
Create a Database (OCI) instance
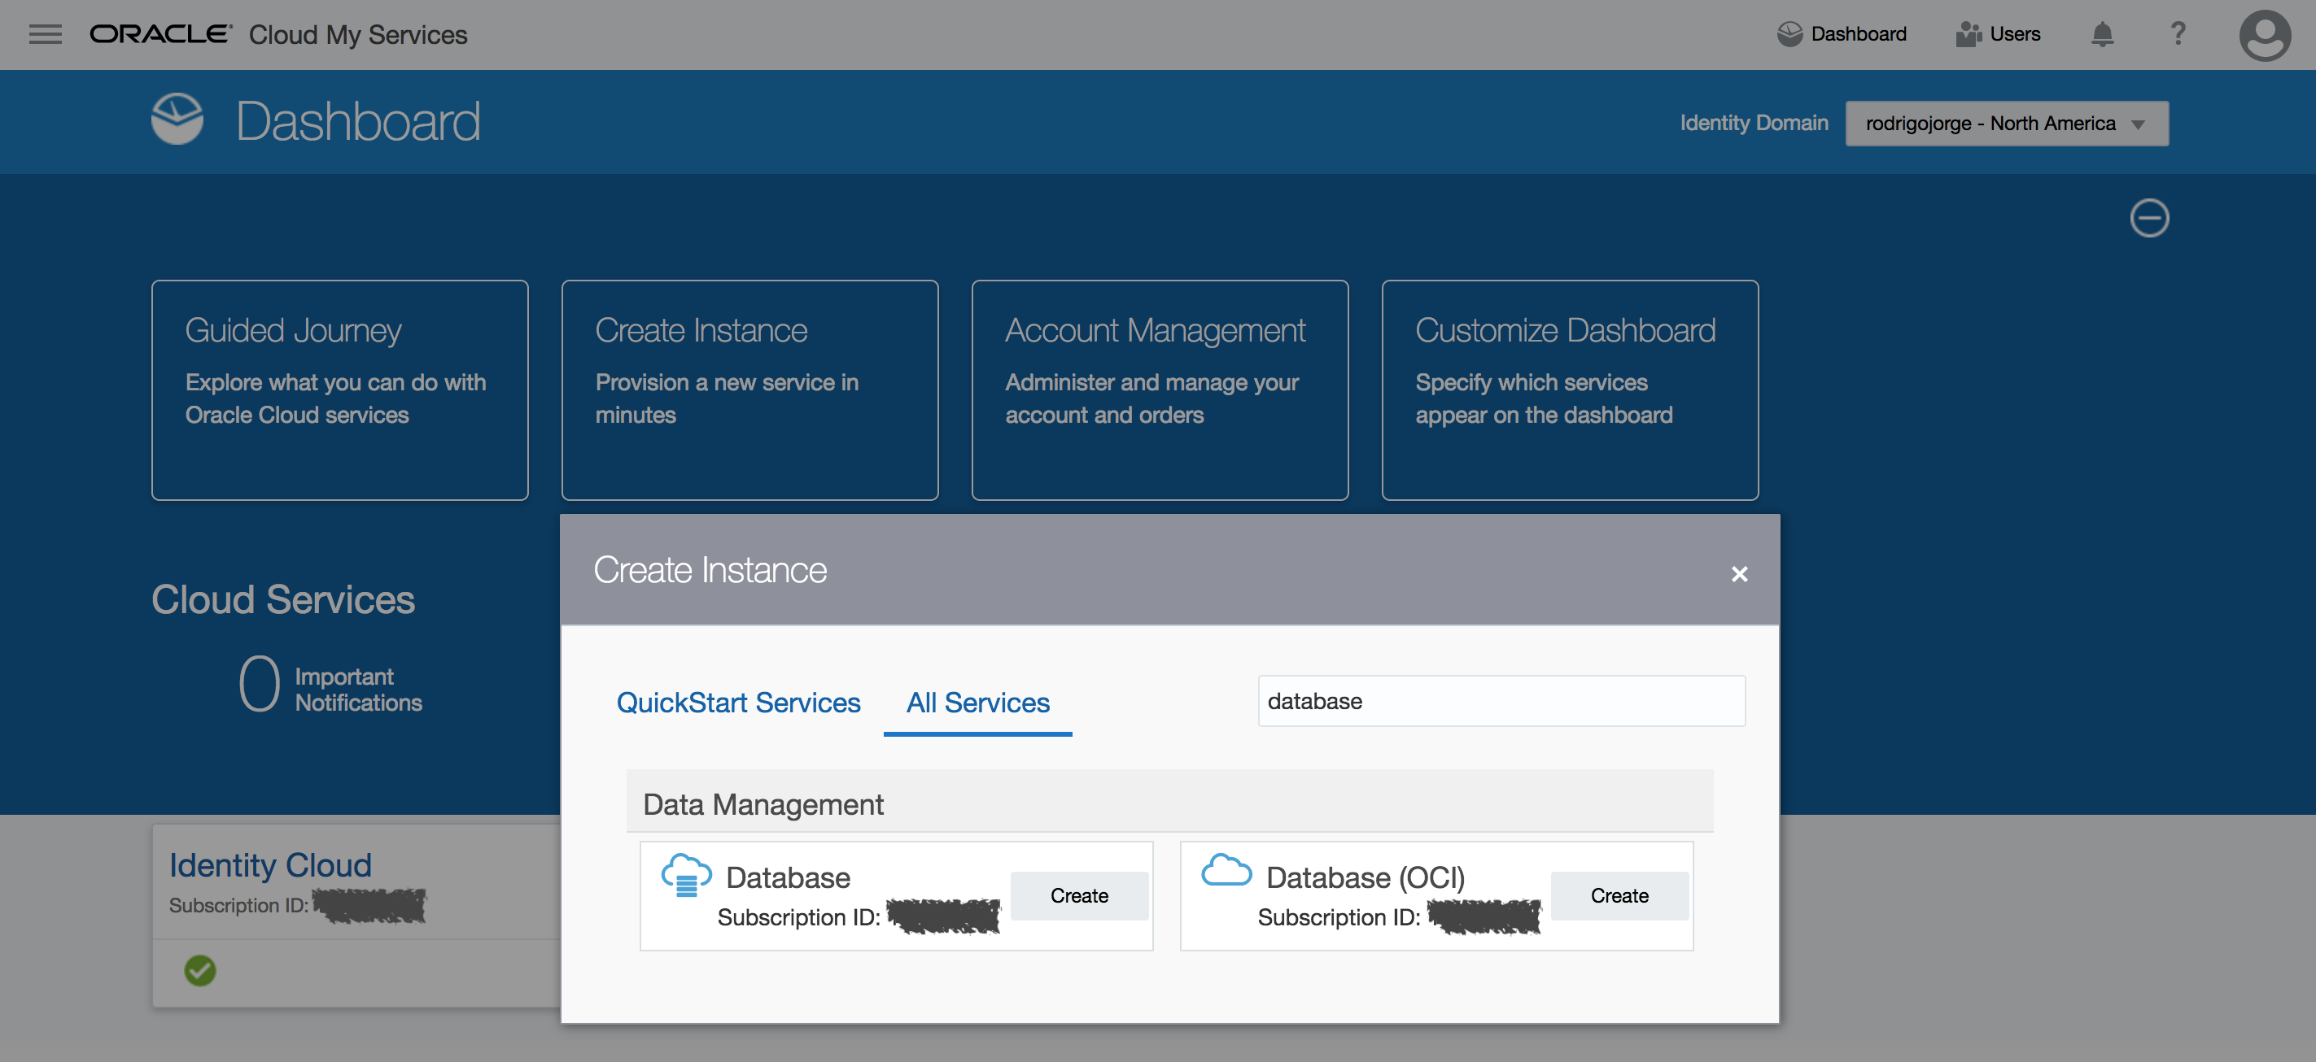coord(1619,896)
